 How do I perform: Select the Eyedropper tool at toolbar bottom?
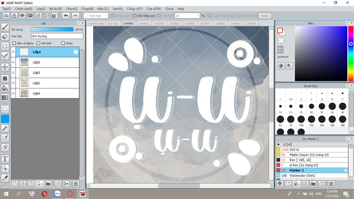tap(5, 178)
